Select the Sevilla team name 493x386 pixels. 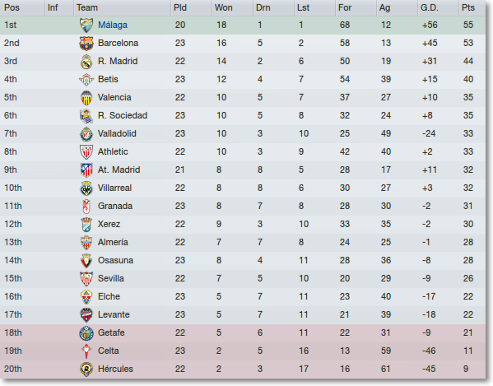pos(110,278)
